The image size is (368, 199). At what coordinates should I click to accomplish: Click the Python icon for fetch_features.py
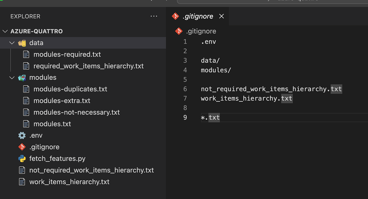(x=22, y=159)
